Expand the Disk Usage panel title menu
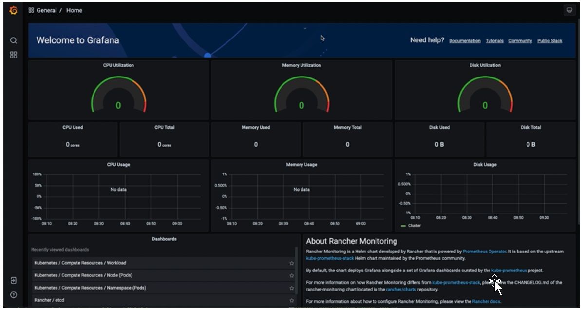583x310 pixels. point(485,165)
